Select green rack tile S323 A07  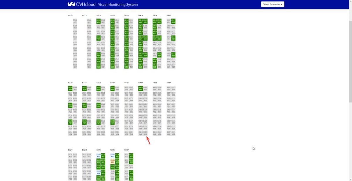(112, 122)
